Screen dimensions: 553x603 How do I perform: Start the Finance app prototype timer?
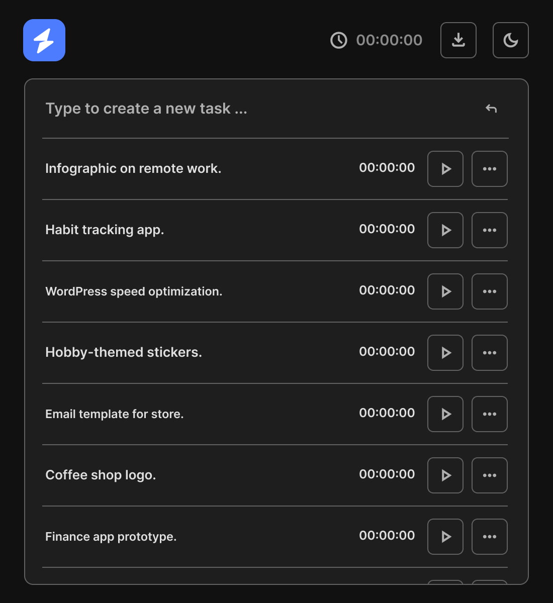pos(445,537)
